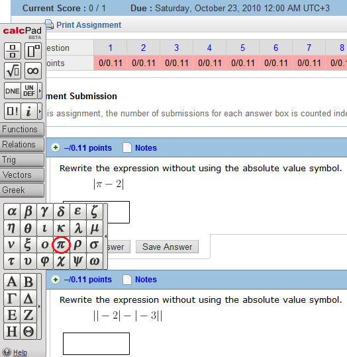The image size is (347, 357).
Task: Open the Functions section in calcPad
Action: 22,130
